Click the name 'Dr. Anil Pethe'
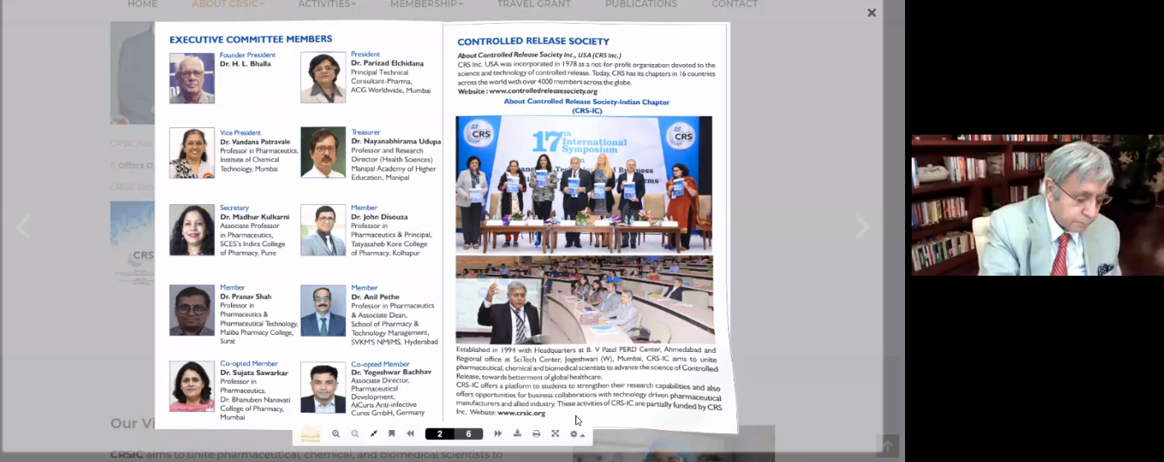 pos(375,297)
